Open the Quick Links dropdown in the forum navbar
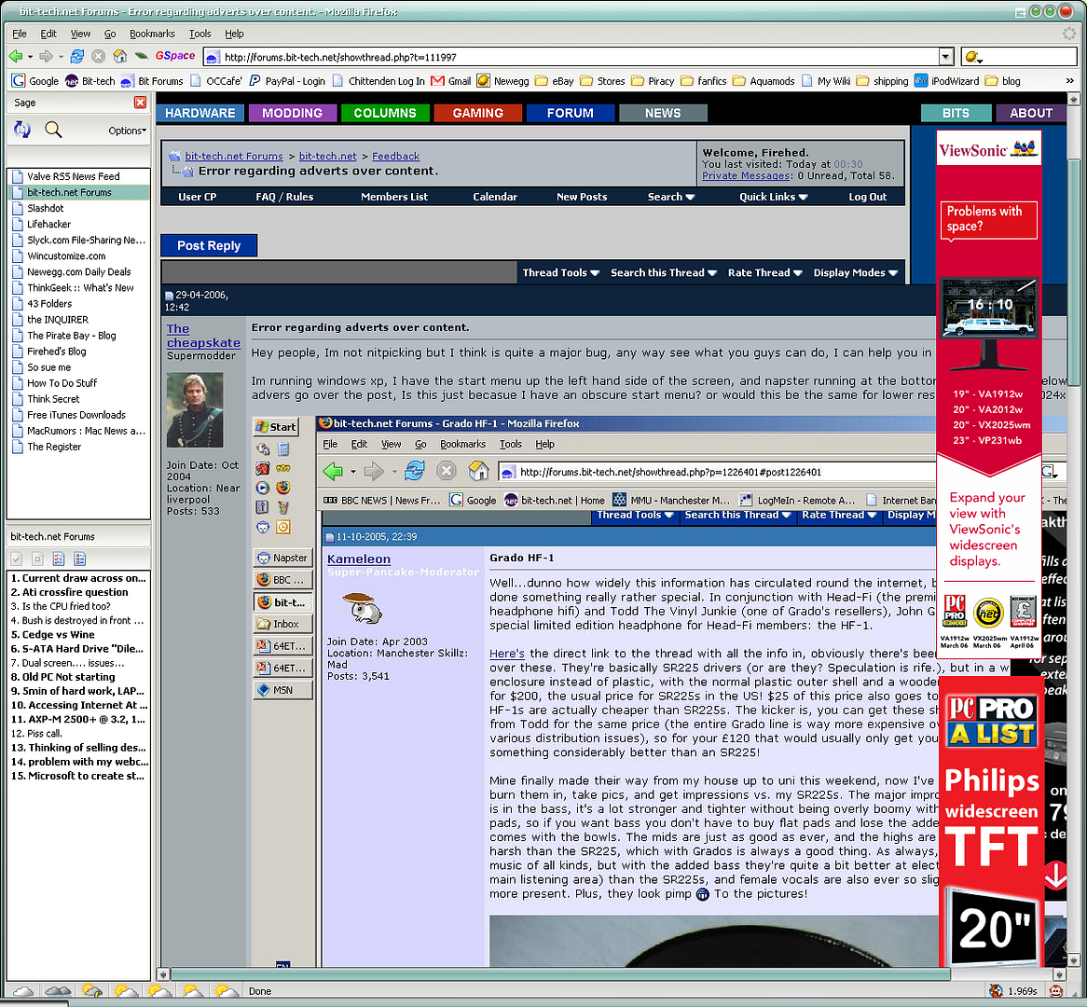The image size is (1087, 1007). (773, 197)
